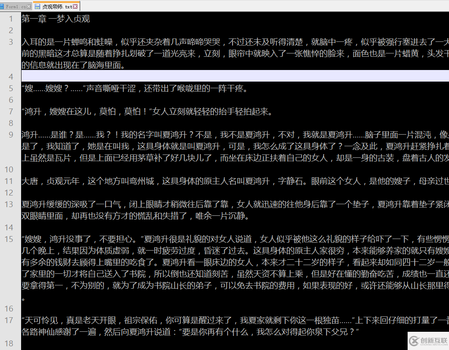The height and width of the screenshot is (350, 449).
Task: Switch to the Form1.cs tab
Action: click(17, 6)
